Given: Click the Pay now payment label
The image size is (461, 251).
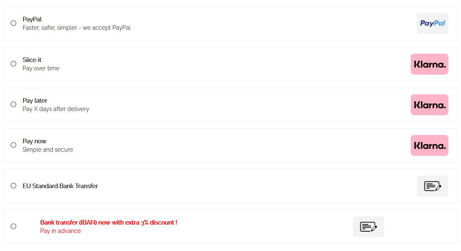Looking at the screenshot, I should point(34,141).
